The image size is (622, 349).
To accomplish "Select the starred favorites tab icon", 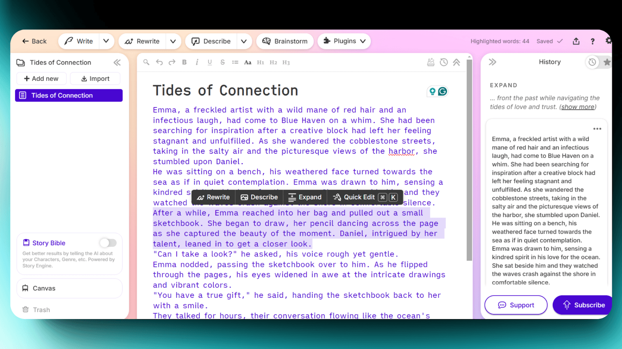I will click(607, 62).
